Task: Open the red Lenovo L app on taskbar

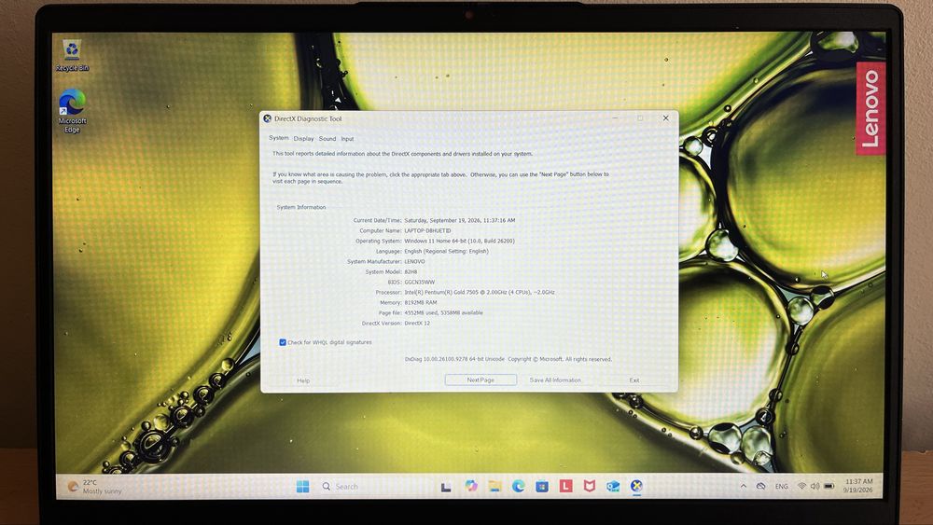Action: coord(565,486)
